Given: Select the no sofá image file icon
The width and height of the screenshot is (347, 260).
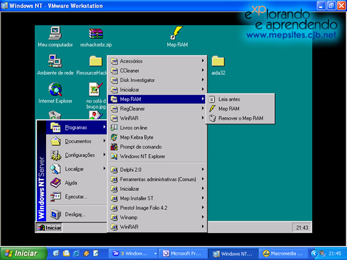Looking at the screenshot, I should click(x=96, y=95).
